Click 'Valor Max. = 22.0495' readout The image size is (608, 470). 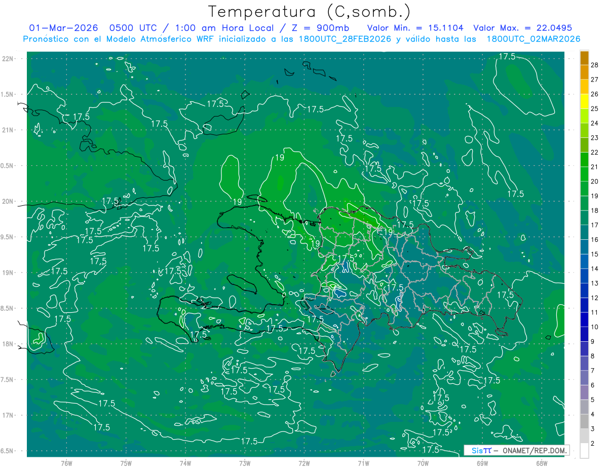coord(523,28)
